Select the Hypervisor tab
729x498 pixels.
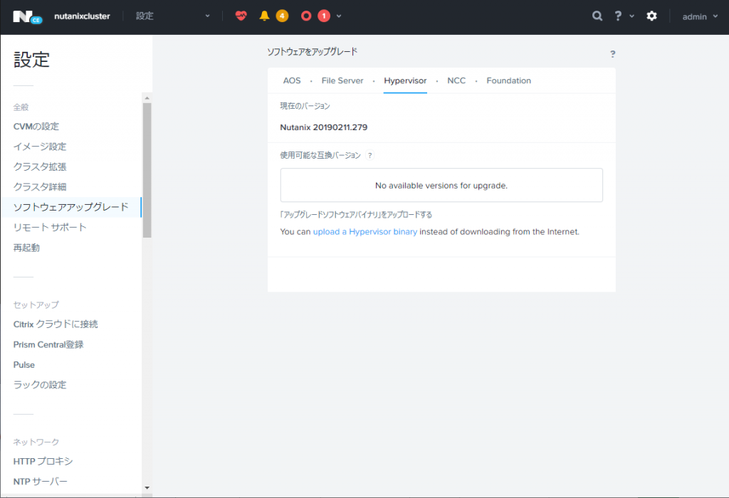(405, 80)
